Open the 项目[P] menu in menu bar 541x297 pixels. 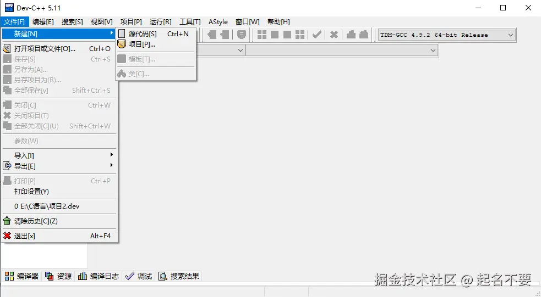131,21
